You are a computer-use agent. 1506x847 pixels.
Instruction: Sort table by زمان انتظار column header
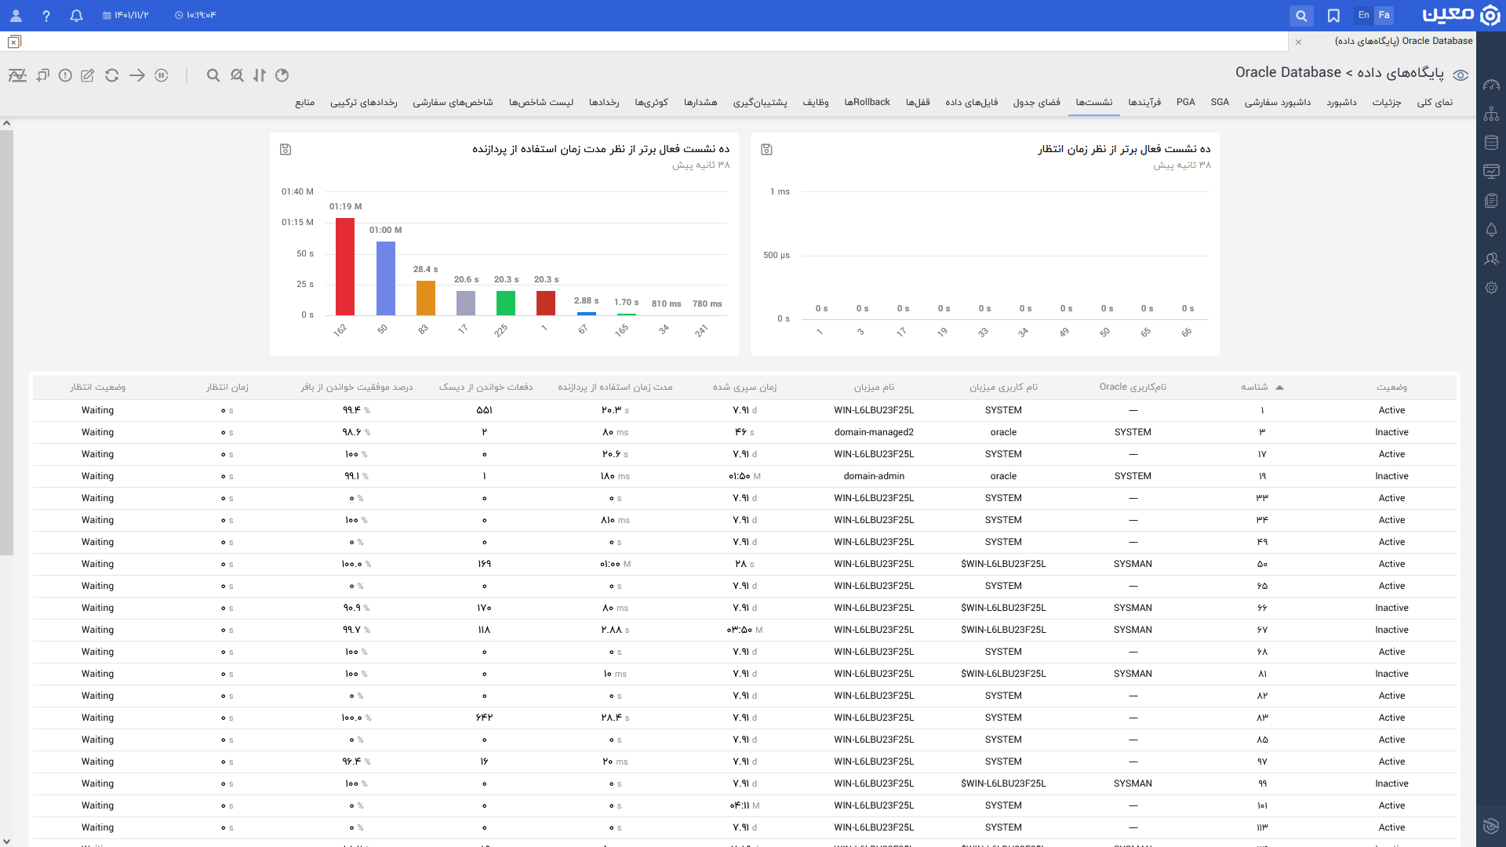tap(227, 387)
